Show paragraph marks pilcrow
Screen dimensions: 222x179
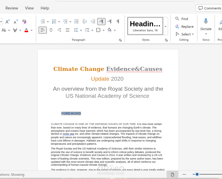[x=118, y=22]
